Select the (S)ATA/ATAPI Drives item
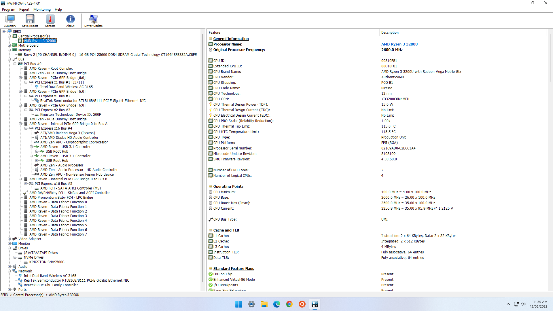Image resolution: width=553 pixels, height=311 pixels. pyautogui.click(x=41, y=253)
